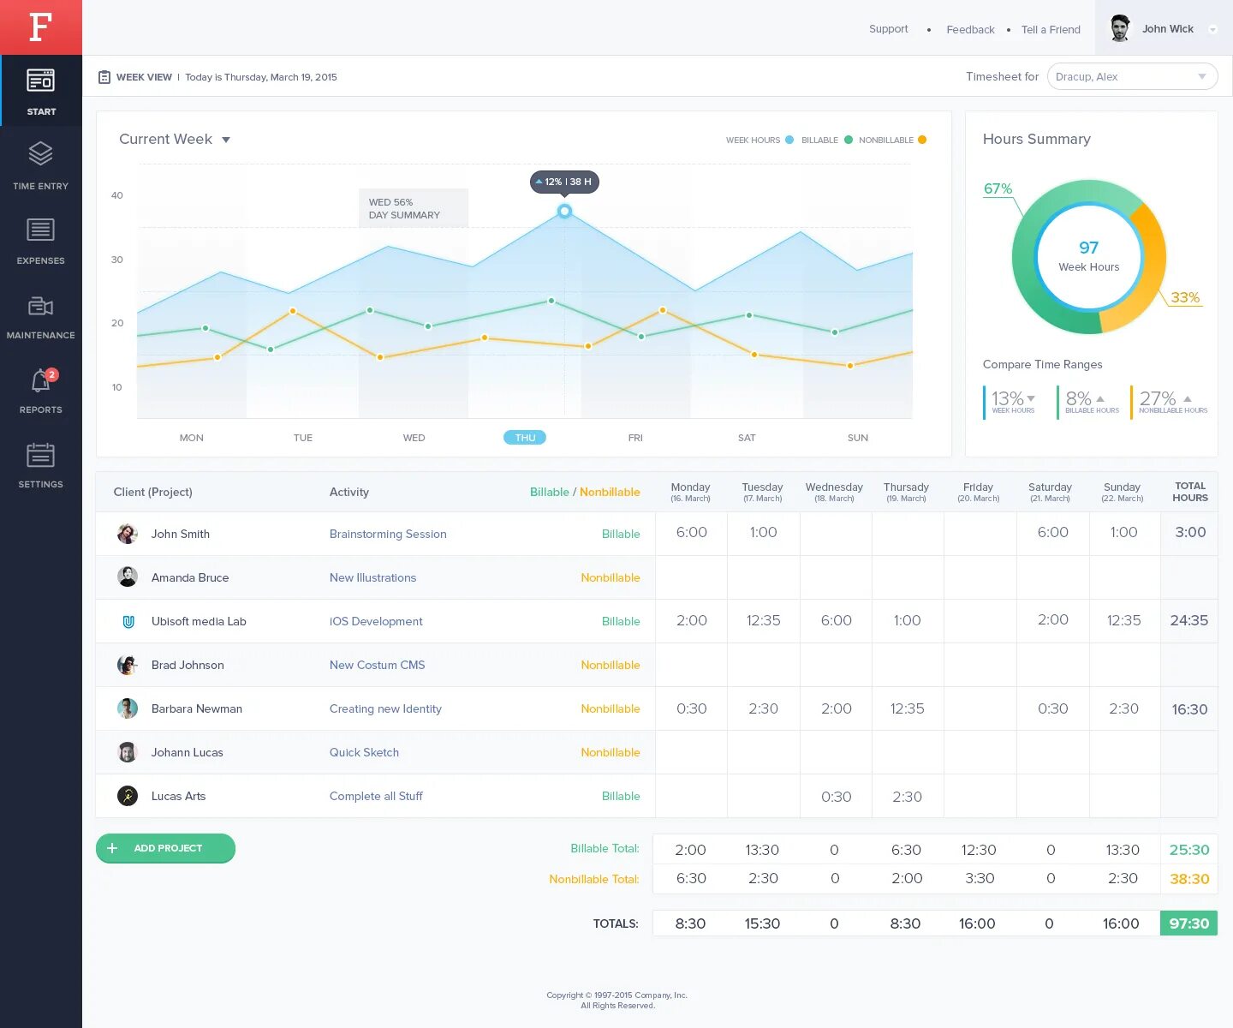This screenshot has height=1028, width=1233.
Task: Click Amanda Bruce's avatar
Action: (x=128, y=577)
